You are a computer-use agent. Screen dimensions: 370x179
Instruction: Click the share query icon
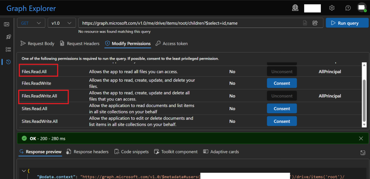(315, 23)
